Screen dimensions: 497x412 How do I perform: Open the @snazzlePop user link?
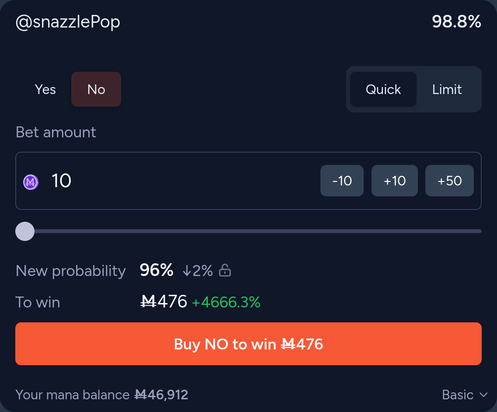(68, 22)
